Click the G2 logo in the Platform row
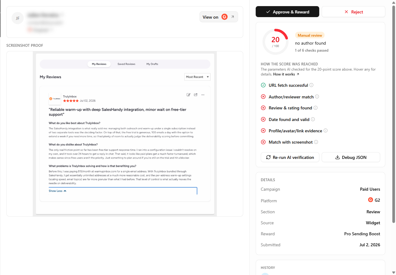Image resolution: width=396 pixels, height=275 pixels. 371,200
